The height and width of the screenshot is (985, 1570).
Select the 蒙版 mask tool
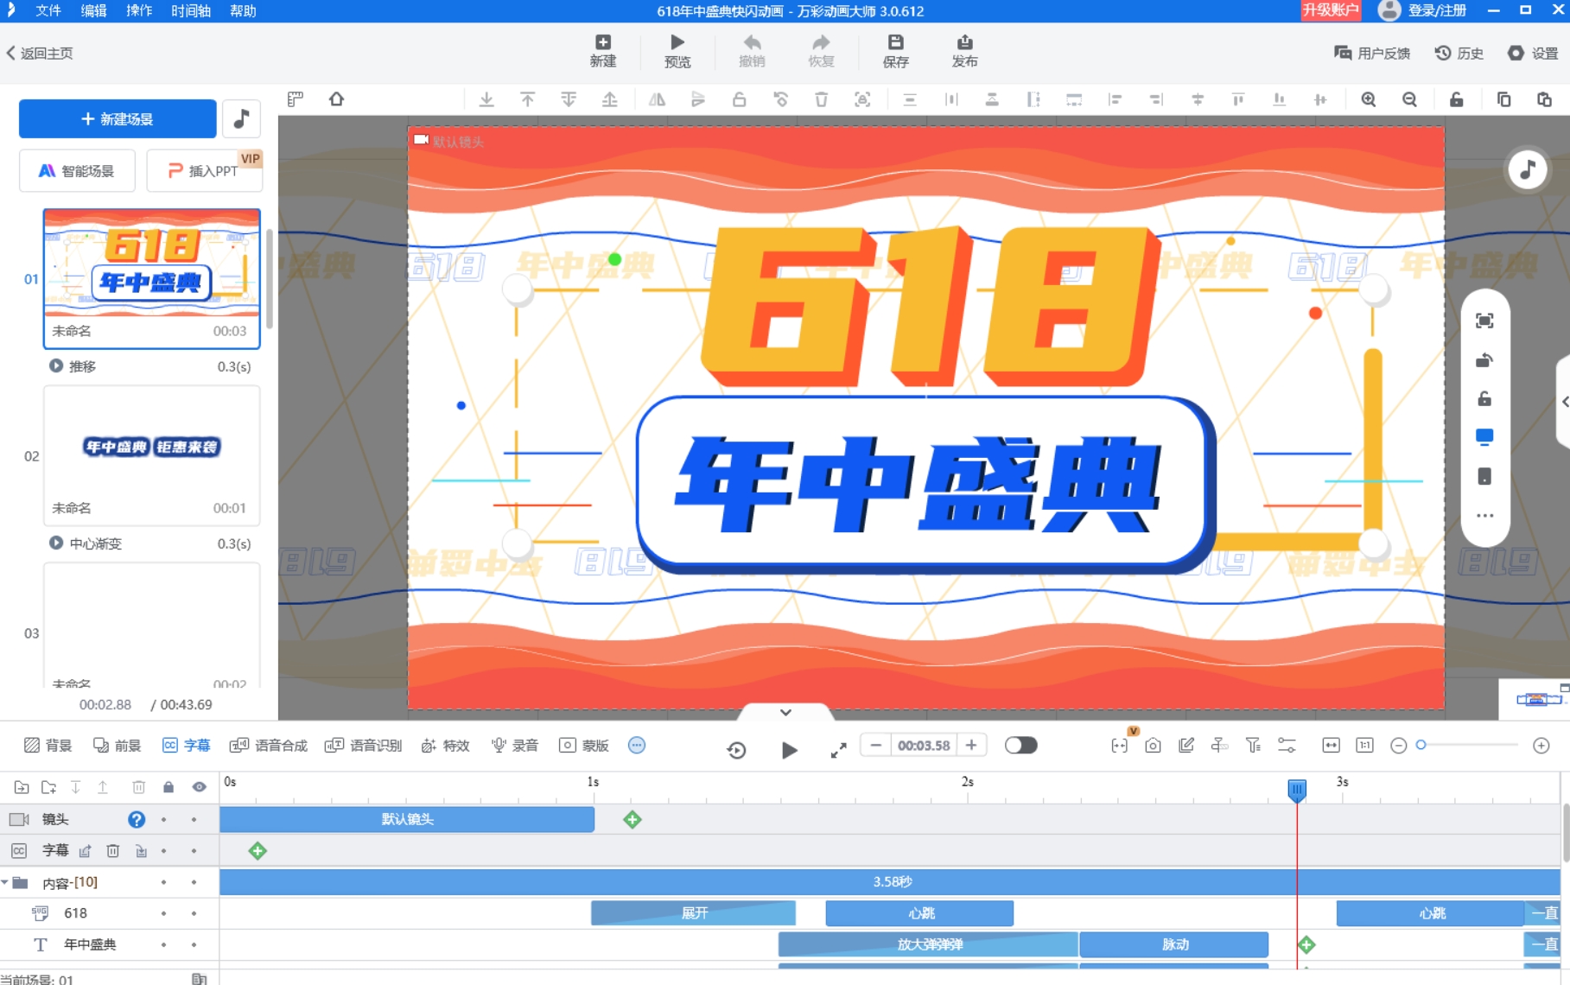click(583, 745)
